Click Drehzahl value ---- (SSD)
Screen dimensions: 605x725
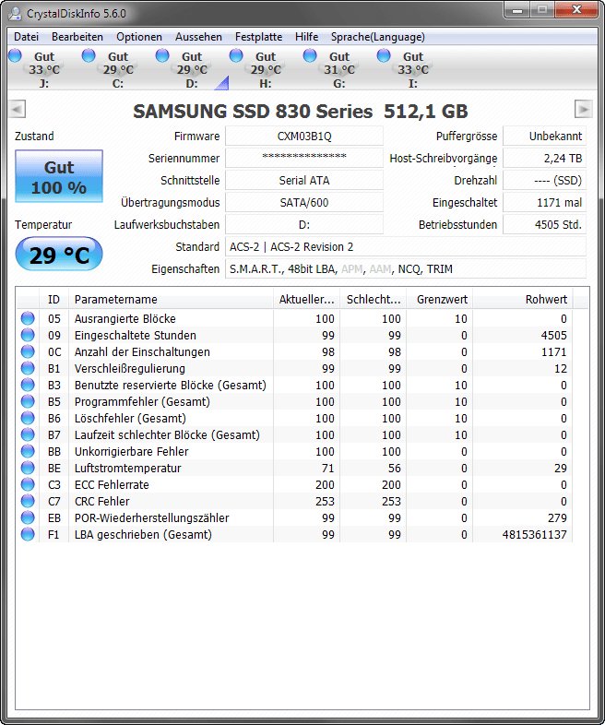point(544,180)
